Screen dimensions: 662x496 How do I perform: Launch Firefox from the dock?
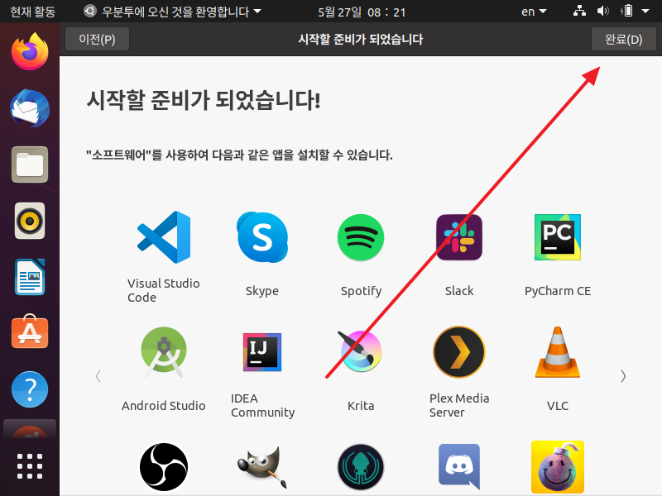[x=30, y=51]
